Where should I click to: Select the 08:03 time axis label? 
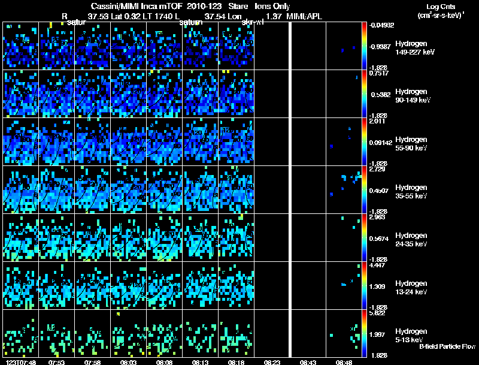coord(129,362)
